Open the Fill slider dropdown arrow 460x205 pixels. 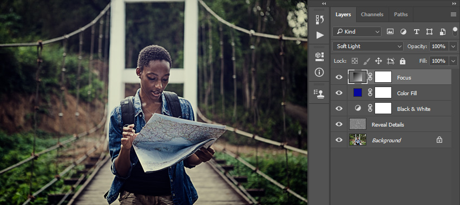click(x=454, y=61)
